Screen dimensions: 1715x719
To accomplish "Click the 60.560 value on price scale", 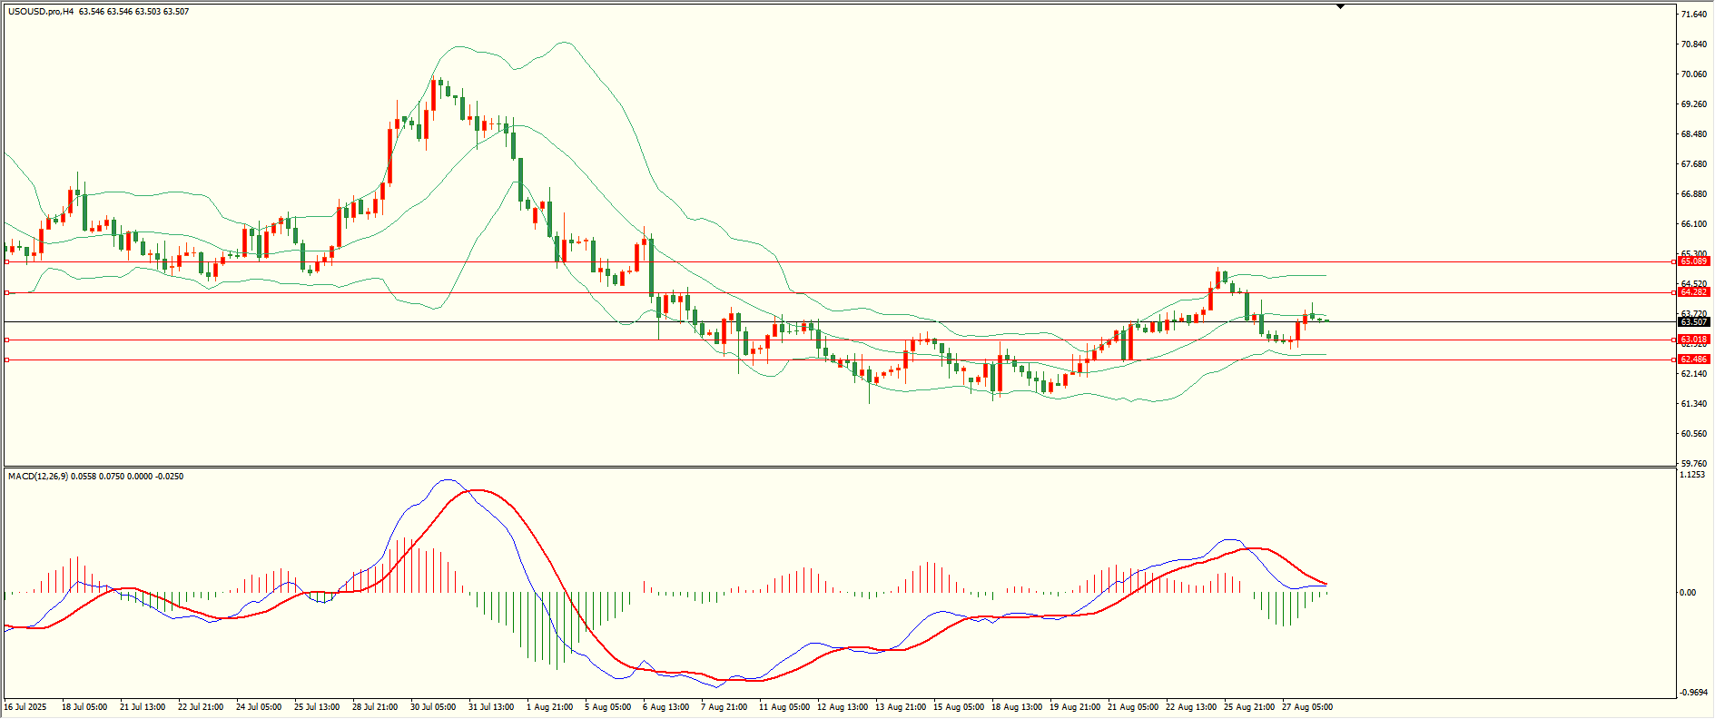I will (1694, 434).
